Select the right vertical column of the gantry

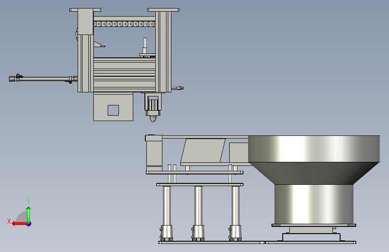click(163, 52)
